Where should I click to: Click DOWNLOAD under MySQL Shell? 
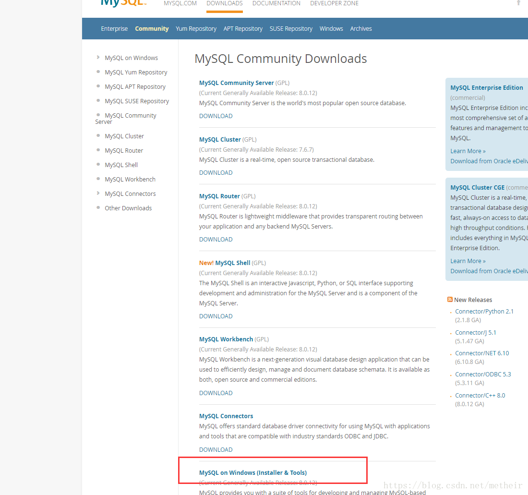(x=216, y=316)
